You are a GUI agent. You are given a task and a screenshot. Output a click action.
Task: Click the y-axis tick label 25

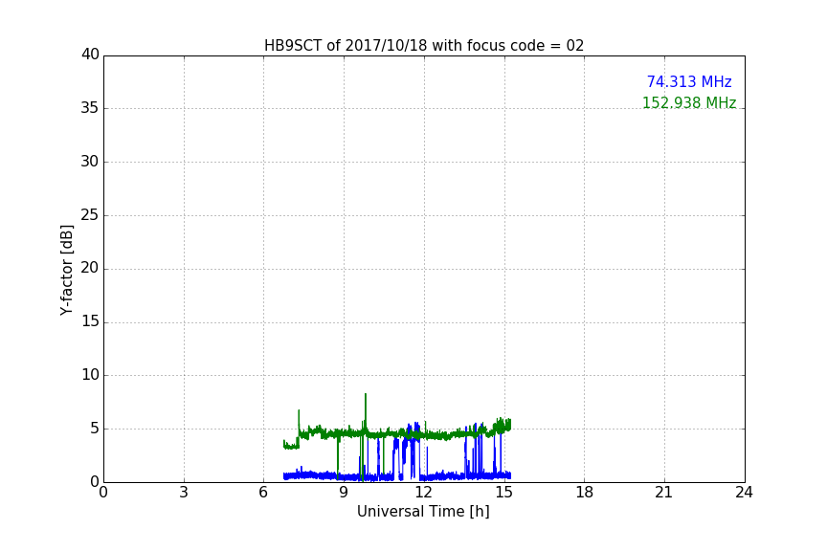click(90, 215)
